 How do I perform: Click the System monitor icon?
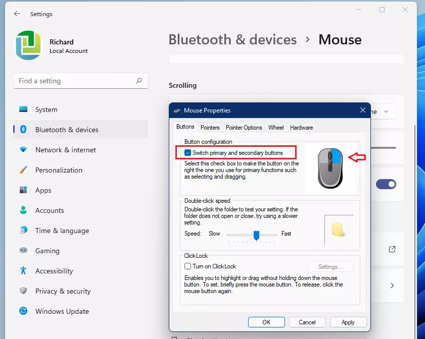point(23,109)
